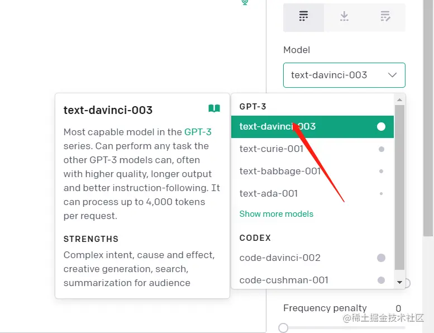This screenshot has width=434, height=333.
Task: Open the Model dropdown showing text-davinci-003
Action: pyautogui.click(x=344, y=75)
